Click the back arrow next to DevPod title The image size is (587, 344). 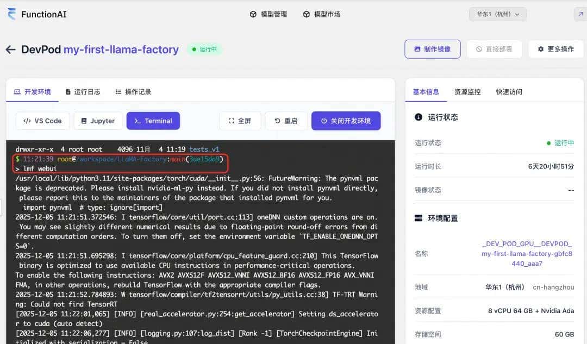[11, 49]
